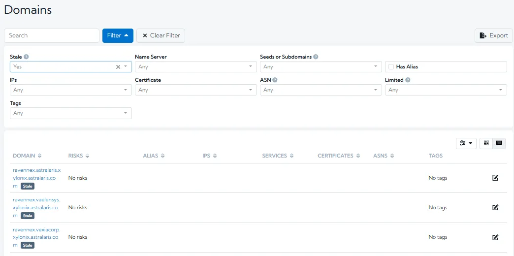Open the IPs dropdown
This screenshot has height=256, width=514.
tap(71, 90)
